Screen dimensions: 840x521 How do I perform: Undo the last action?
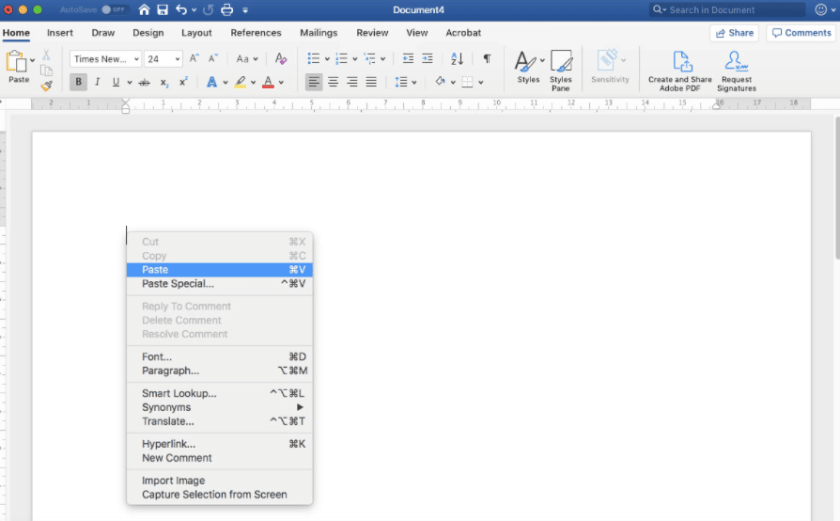(x=181, y=9)
